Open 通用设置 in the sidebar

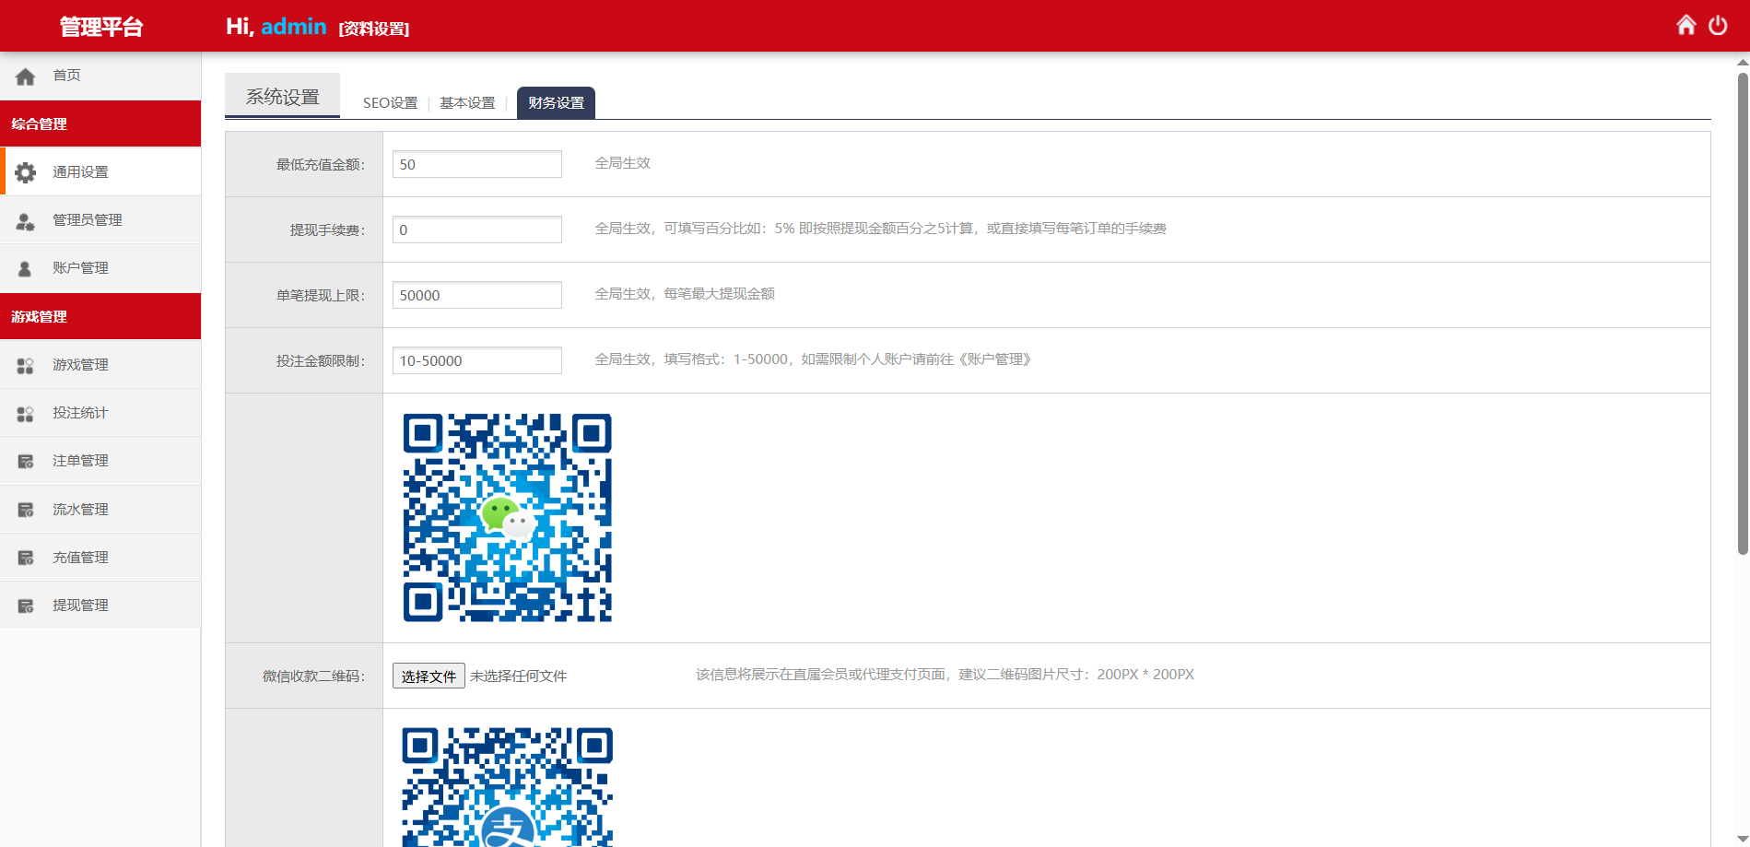100,171
